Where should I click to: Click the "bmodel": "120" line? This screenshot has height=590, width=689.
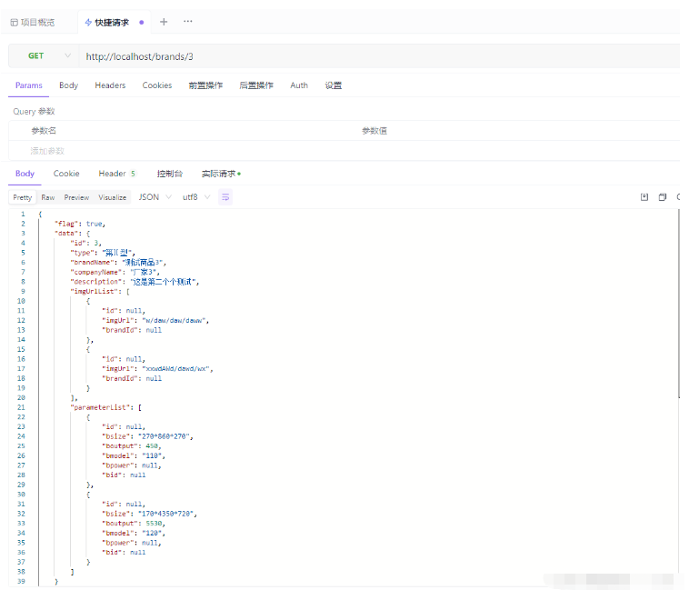tap(134, 534)
